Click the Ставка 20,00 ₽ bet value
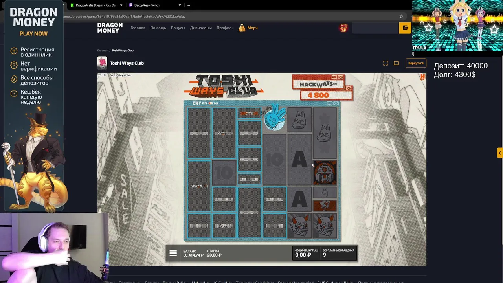Image resolution: width=503 pixels, height=283 pixels. click(214, 255)
